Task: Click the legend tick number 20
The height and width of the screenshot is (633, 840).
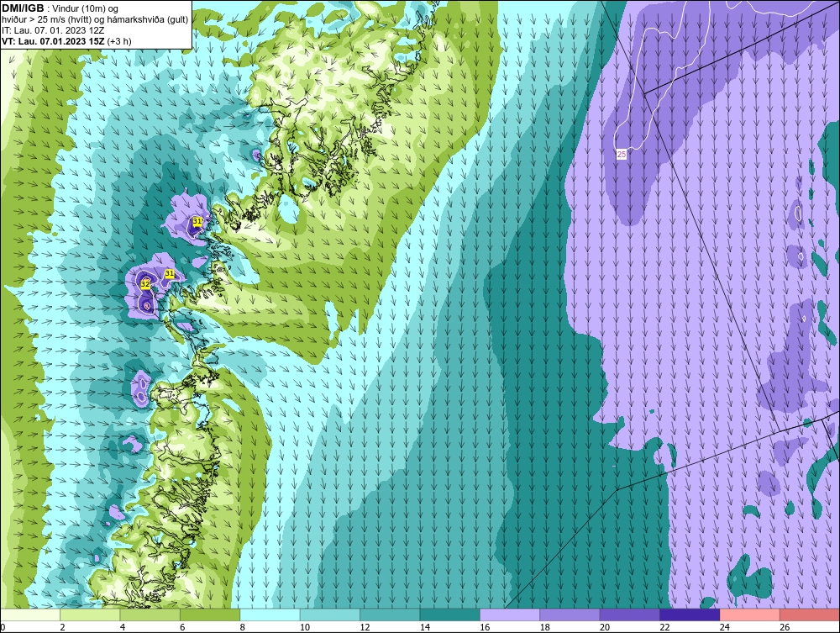Action: 604,627
